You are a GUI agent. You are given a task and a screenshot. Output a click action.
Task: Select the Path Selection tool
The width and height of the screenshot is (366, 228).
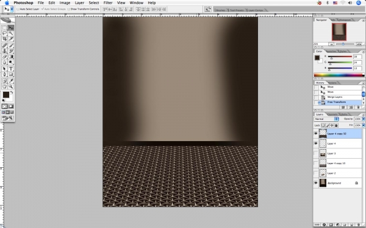pos(4,69)
